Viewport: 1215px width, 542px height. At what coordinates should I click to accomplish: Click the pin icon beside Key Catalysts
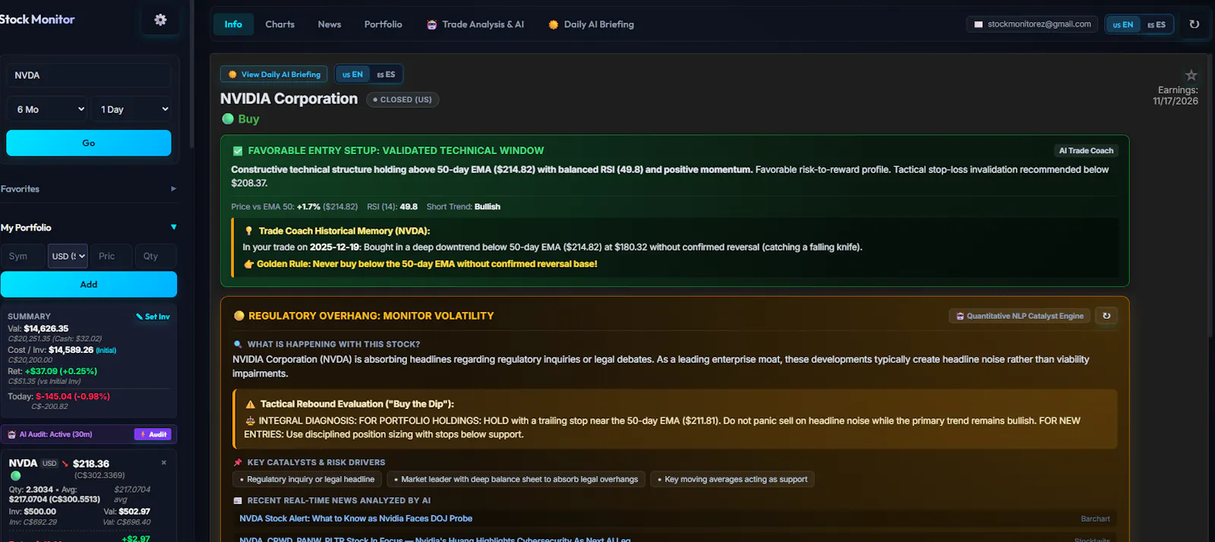(238, 462)
